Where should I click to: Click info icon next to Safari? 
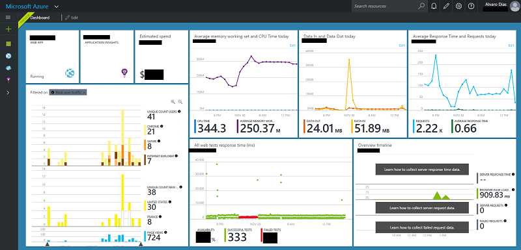pyautogui.click(x=159, y=141)
